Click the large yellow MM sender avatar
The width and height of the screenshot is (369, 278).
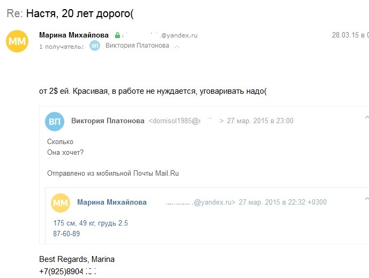click(17, 41)
